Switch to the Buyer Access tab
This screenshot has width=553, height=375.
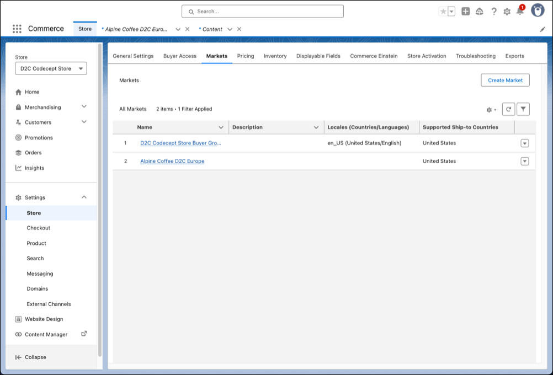180,56
